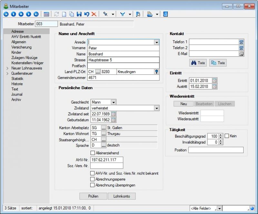Image resolution: width=258 pixels, height=214 pixels.
Task: Increase Beschäftigungsgrad with the up stepper arrow
Action: 221,135
